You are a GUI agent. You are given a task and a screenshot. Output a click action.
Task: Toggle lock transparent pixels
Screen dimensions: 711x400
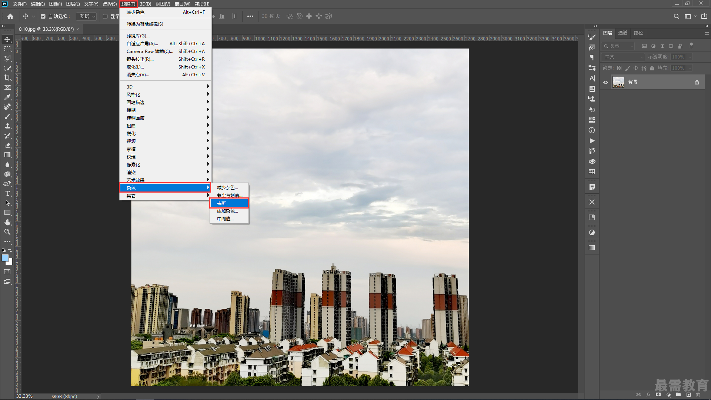click(619, 68)
